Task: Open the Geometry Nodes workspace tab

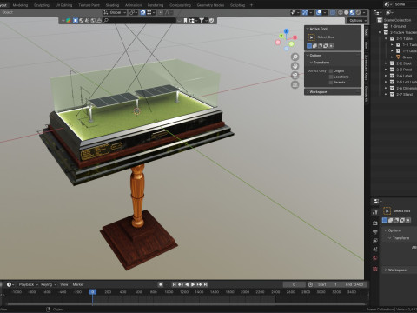Action: click(x=210, y=5)
